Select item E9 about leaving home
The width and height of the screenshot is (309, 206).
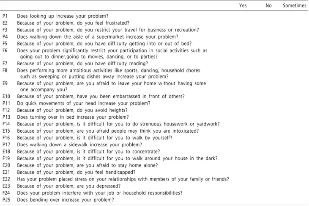pos(111,86)
